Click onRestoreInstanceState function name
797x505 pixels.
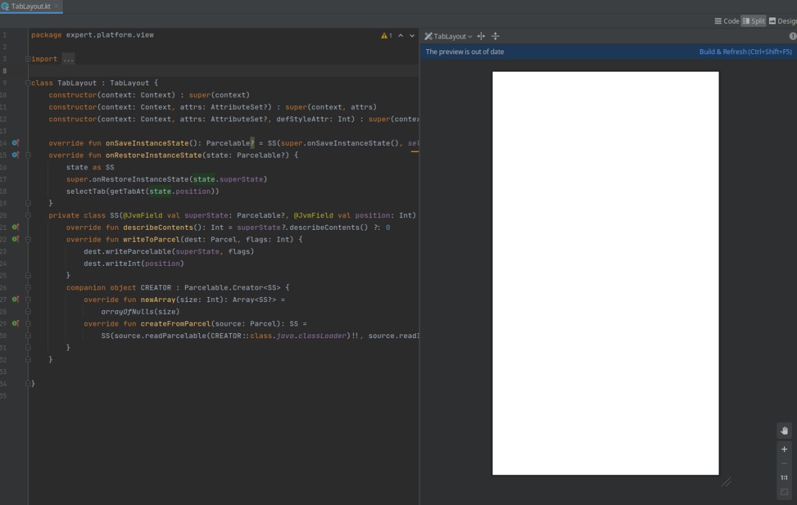click(x=154, y=155)
